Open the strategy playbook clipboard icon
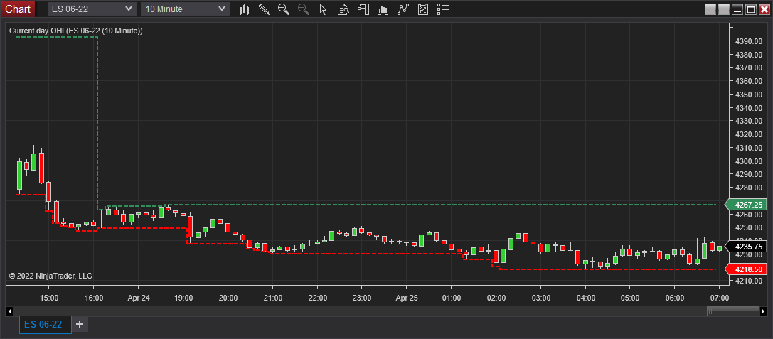The width and height of the screenshot is (773, 339). [x=423, y=9]
